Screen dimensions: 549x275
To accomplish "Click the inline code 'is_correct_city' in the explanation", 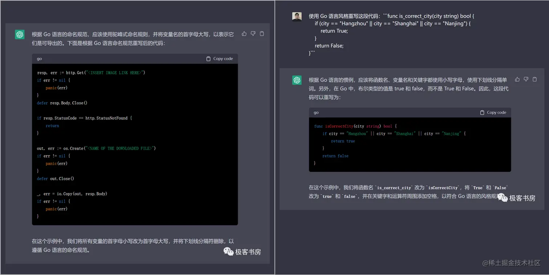I will pyautogui.click(x=394, y=188).
